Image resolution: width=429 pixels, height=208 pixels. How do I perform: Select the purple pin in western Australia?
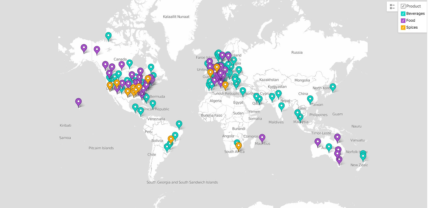pos(318,142)
